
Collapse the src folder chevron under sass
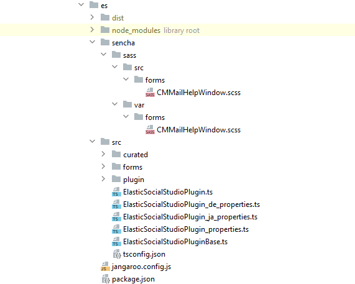(x=115, y=66)
